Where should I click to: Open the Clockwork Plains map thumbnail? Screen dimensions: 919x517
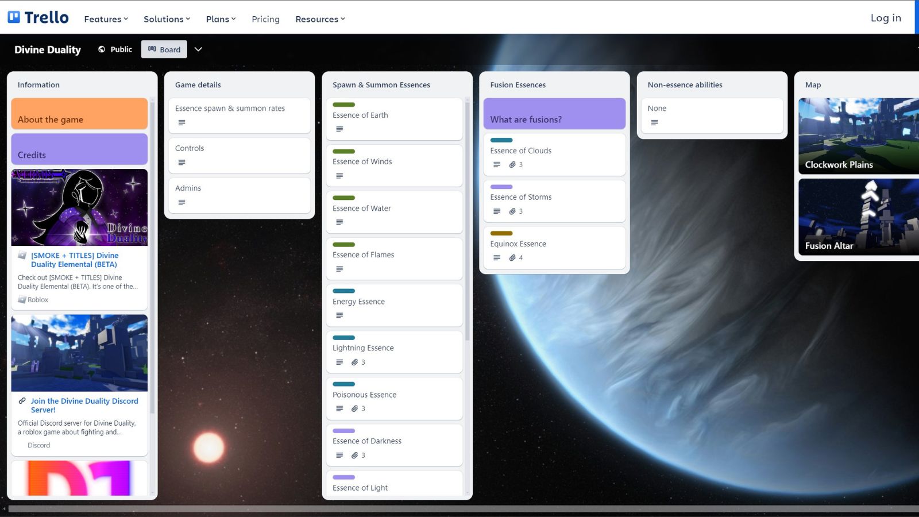click(858, 136)
